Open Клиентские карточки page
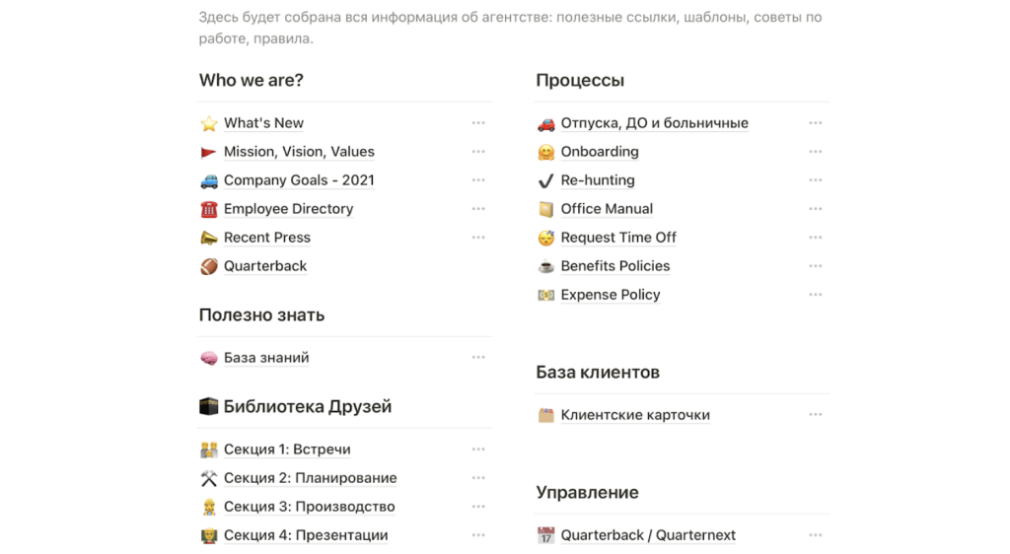 [635, 415]
